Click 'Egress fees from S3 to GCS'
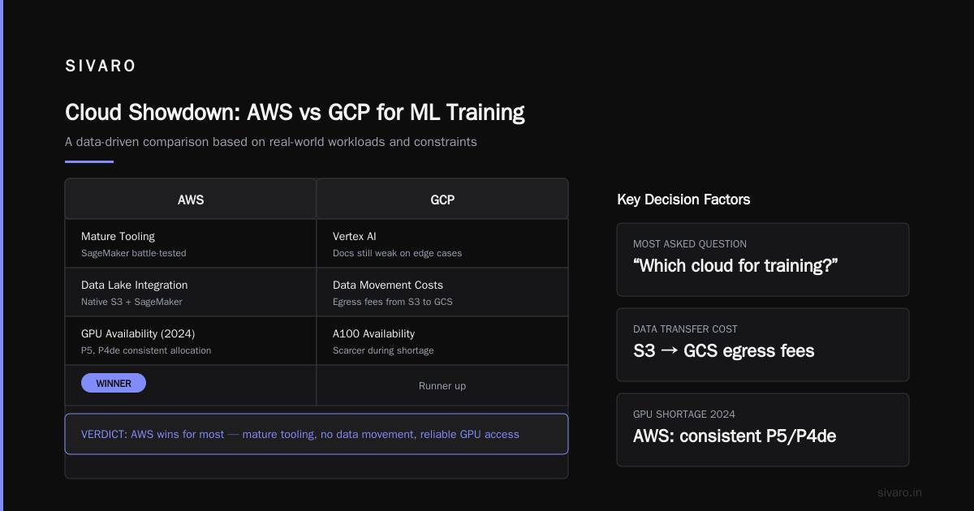Image resolution: width=974 pixels, height=511 pixels. click(393, 302)
